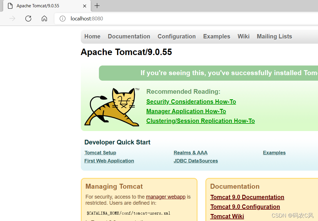Viewport: 318px width, 221px height.
Task: Click the $CATALINA_HOME/conf/tomcat-users.xml path text
Action: 128,213
